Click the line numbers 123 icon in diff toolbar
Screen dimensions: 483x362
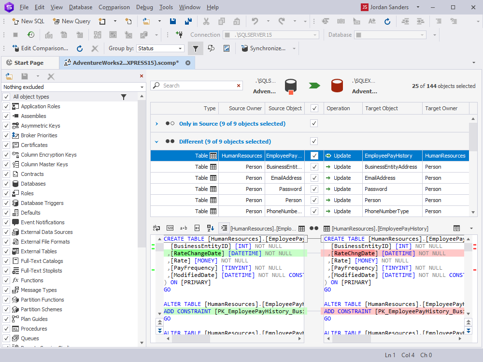pyautogui.click(x=170, y=228)
